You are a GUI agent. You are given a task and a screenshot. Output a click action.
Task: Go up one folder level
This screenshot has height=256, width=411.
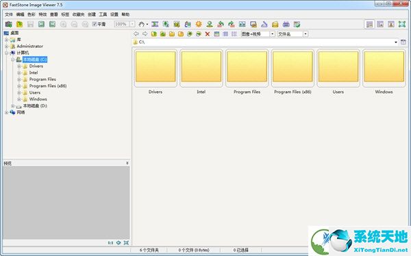point(154,34)
